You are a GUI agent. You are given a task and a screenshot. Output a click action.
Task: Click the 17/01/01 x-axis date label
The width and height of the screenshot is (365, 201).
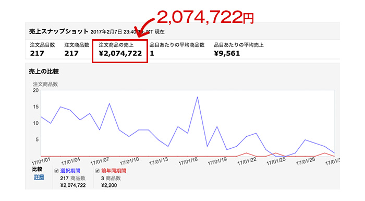(41, 161)
